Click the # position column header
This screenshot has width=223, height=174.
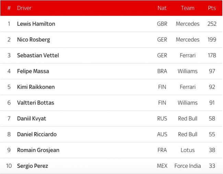coord(9,8)
